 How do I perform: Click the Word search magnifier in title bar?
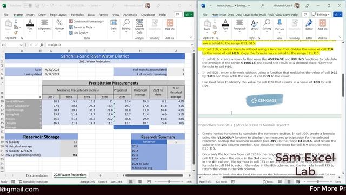click(x=263, y=5)
